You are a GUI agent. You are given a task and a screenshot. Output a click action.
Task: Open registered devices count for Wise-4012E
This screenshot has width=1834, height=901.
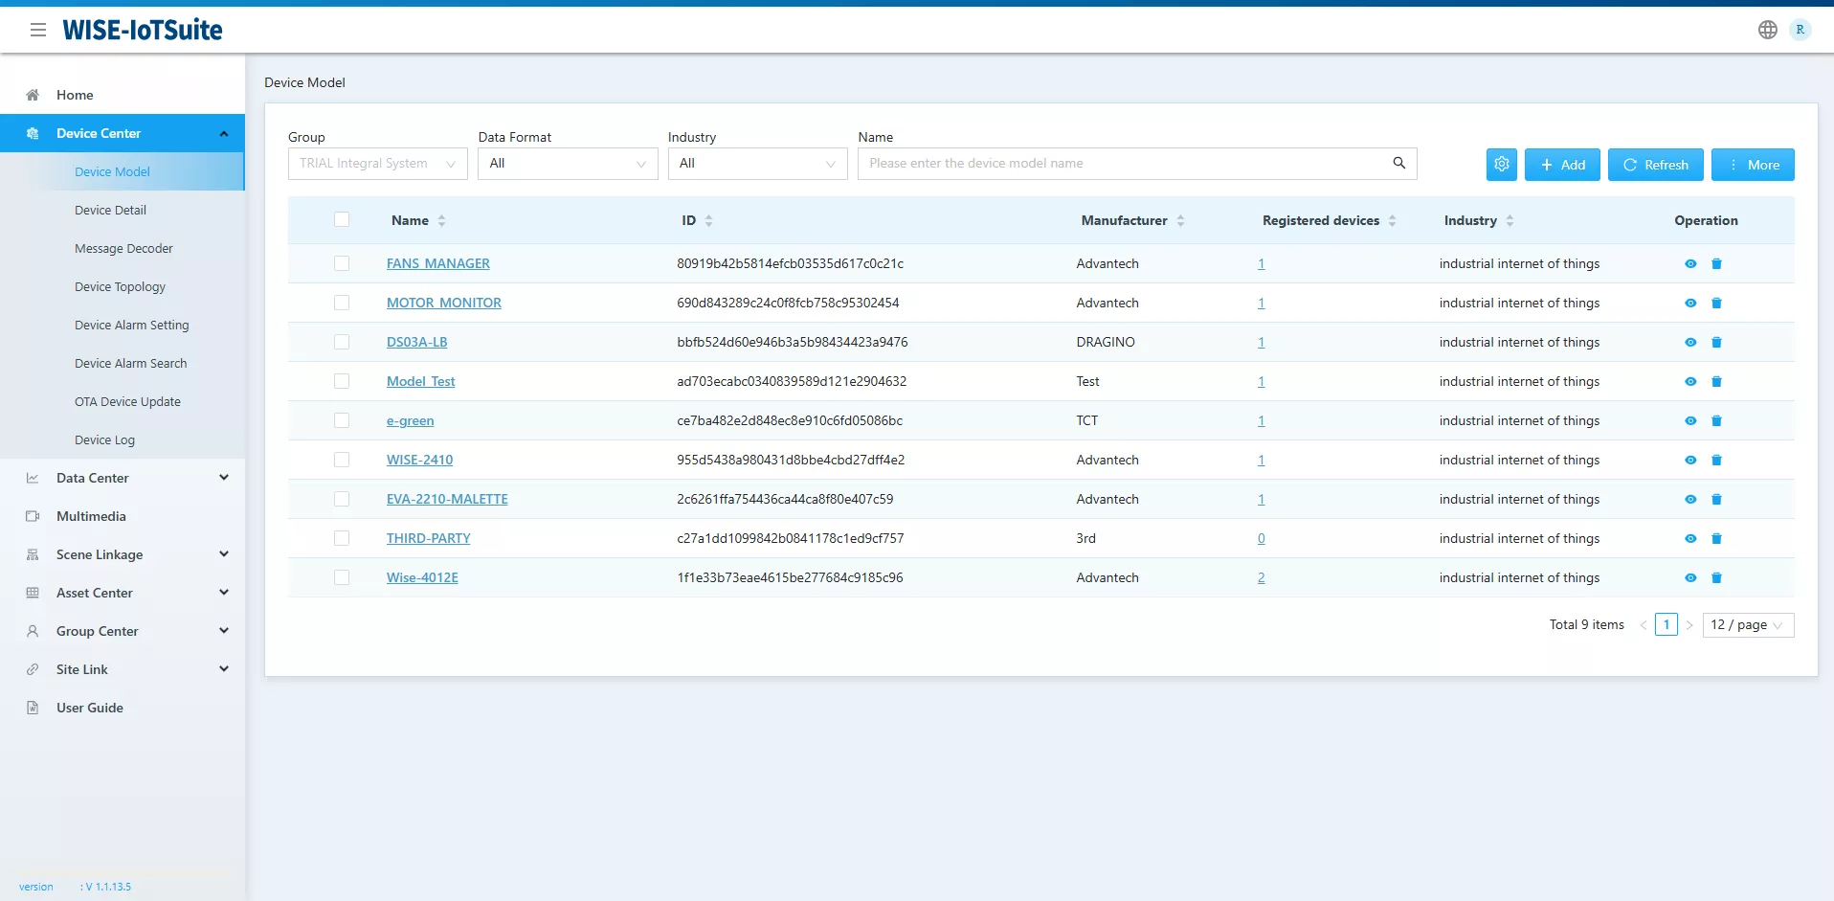point(1261,577)
